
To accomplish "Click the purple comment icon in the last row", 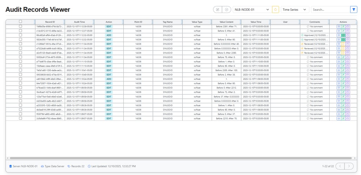I will point(348,119).
